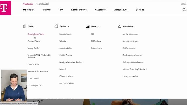Screen dimensions: 187x105
Task: Open the Grünes Netz link
Action: 96,48
